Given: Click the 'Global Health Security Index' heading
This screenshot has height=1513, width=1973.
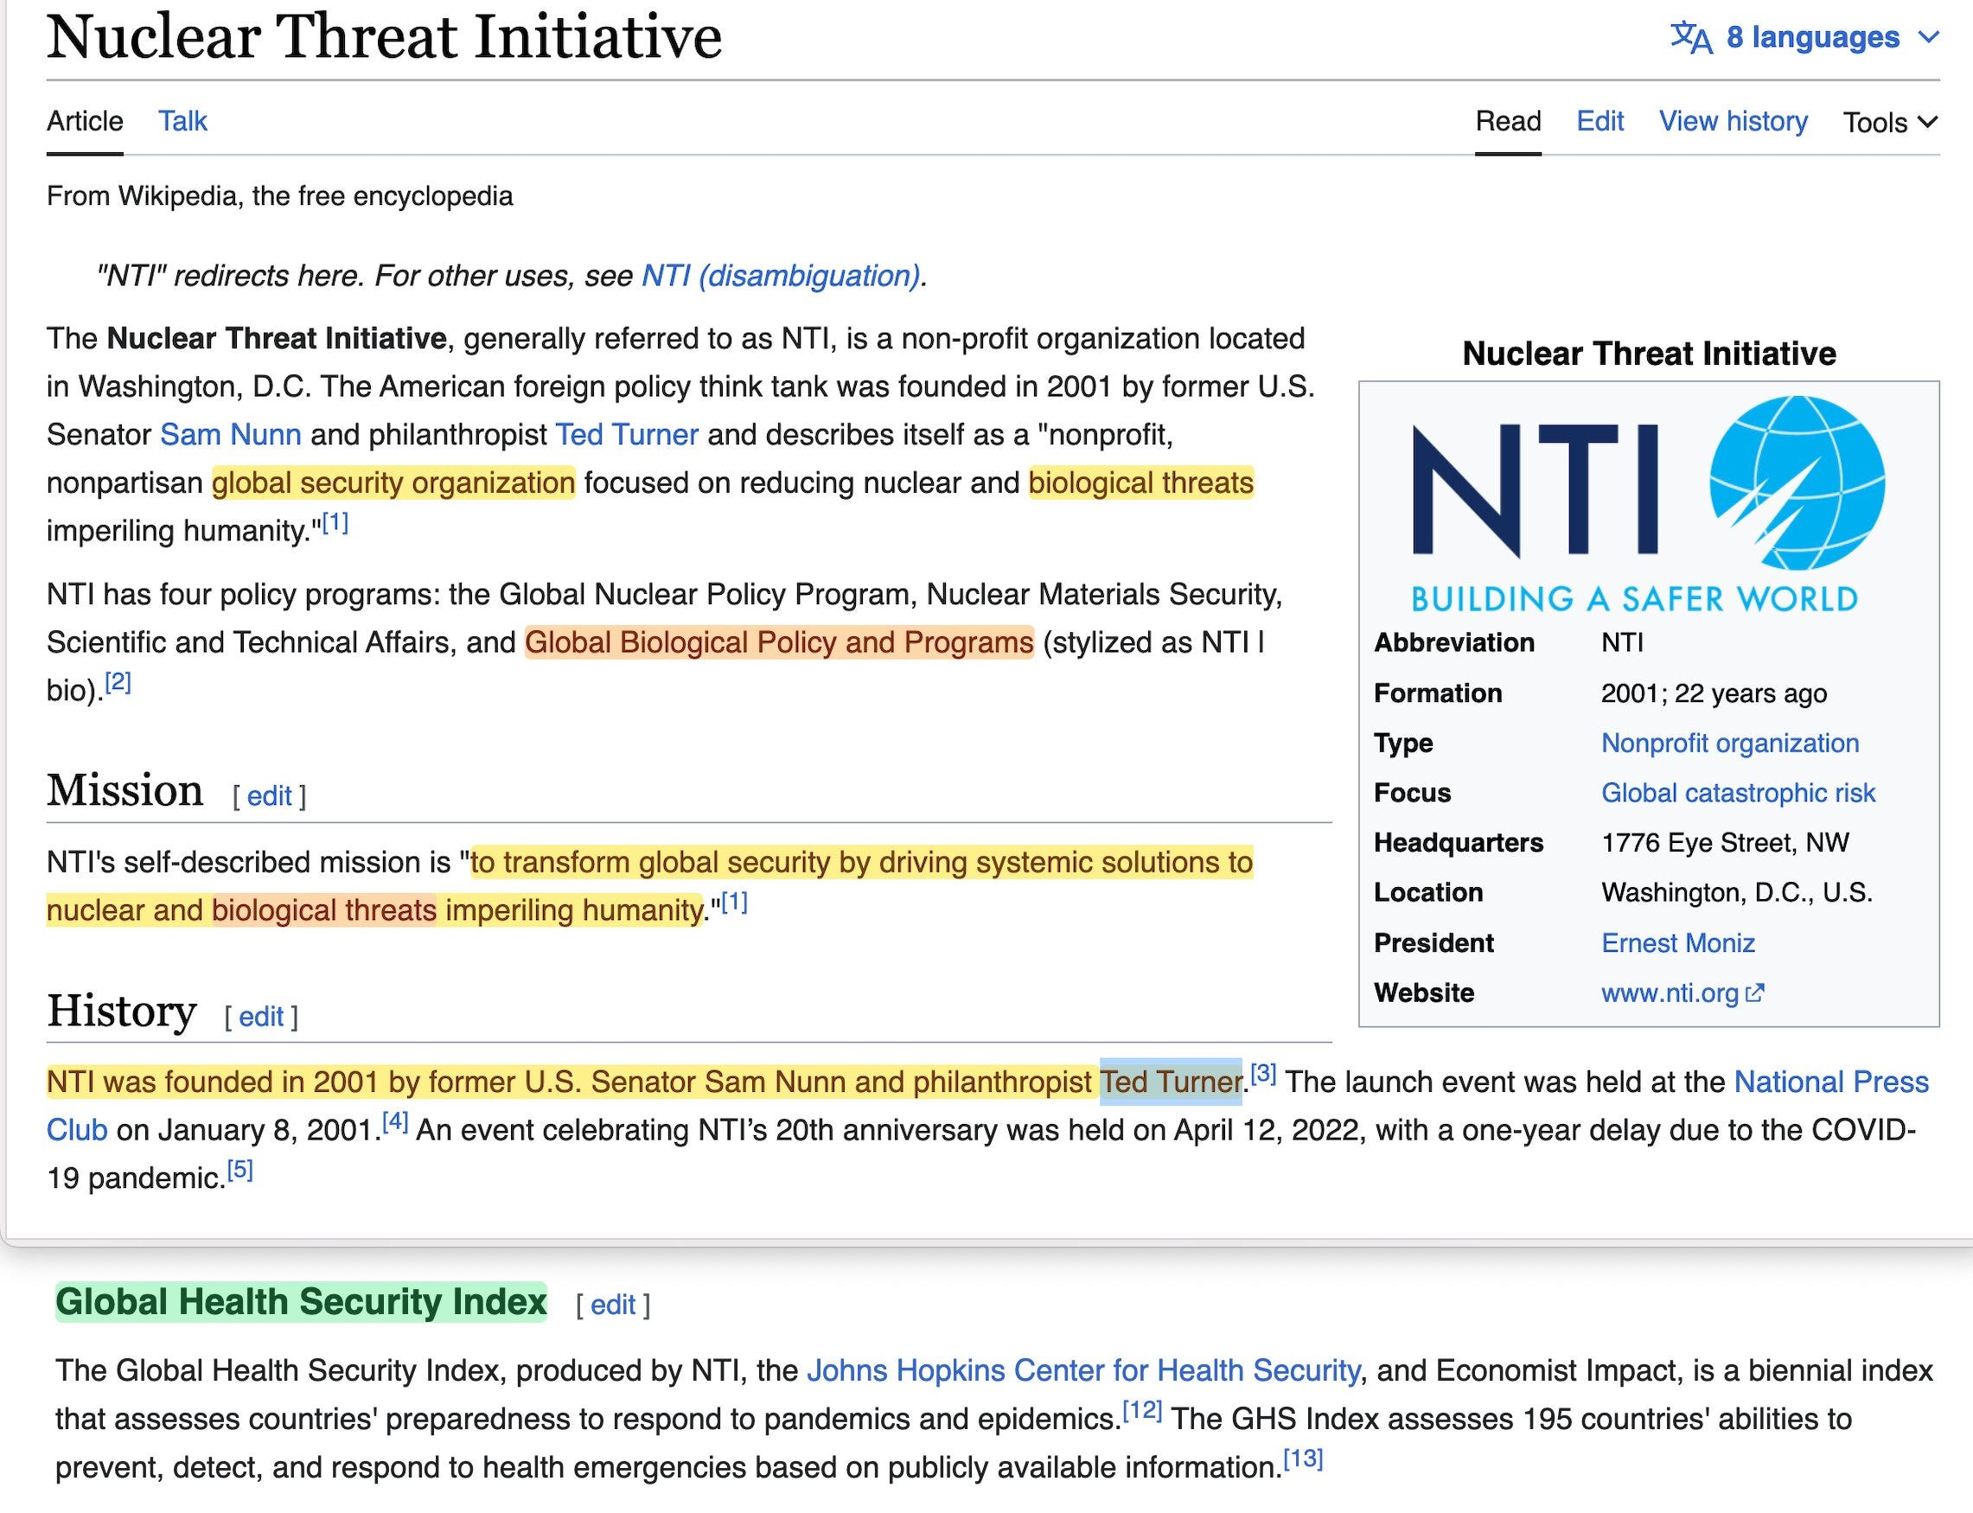Looking at the screenshot, I should pos(301,1302).
